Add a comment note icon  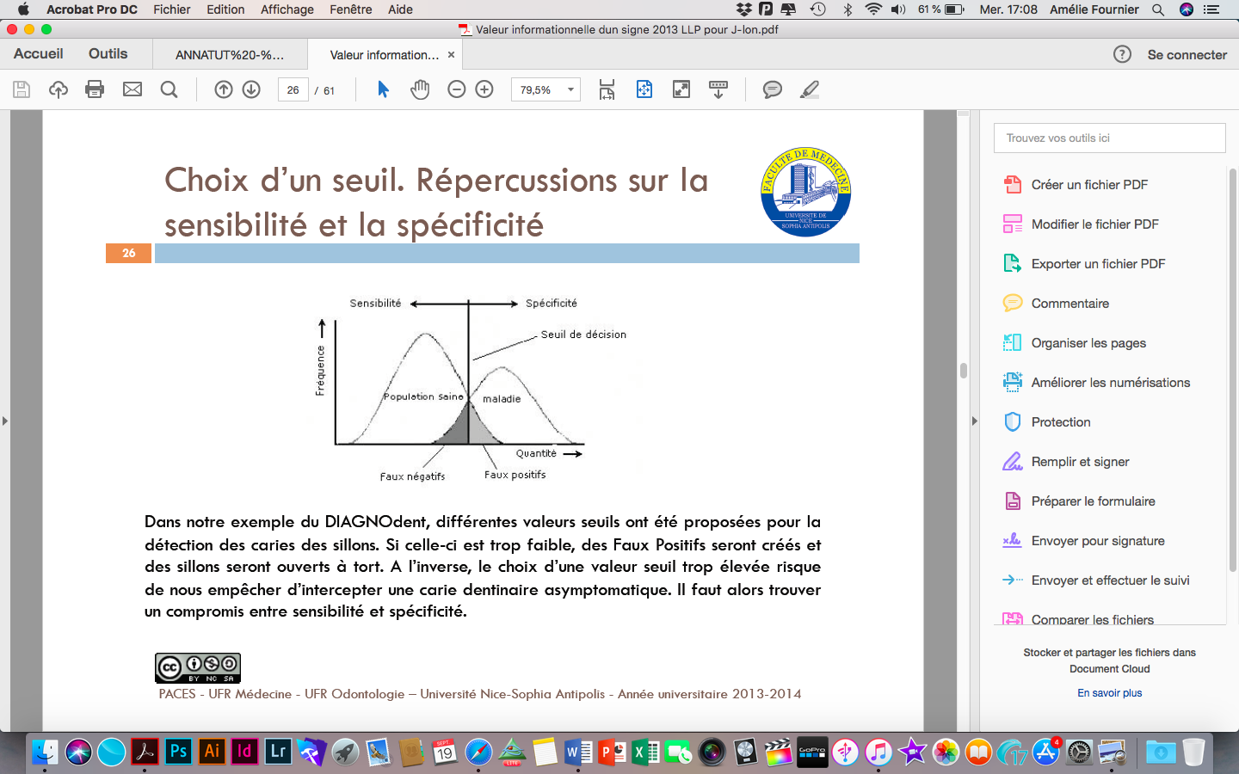(x=773, y=89)
